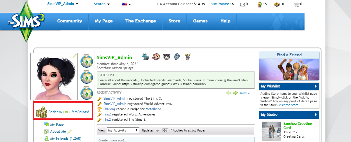The height and width of the screenshot is (142, 351).
Task: Click the blue mask shield badge
Action: tap(177, 57)
